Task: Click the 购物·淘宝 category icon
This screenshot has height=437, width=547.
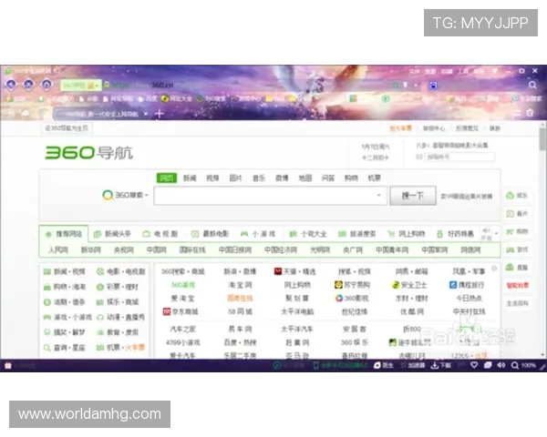Action: pos(47,287)
